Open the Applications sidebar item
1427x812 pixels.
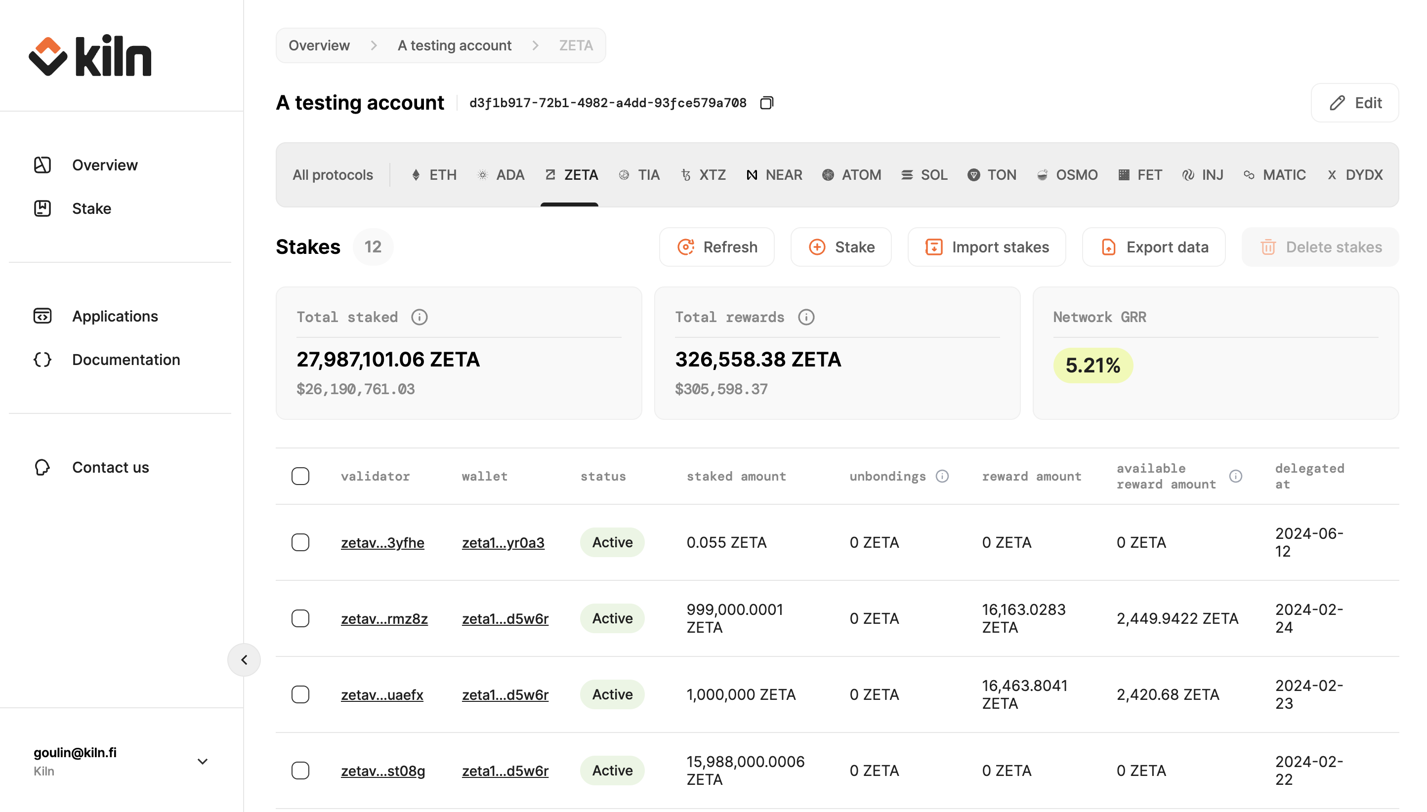coord(115,316)
